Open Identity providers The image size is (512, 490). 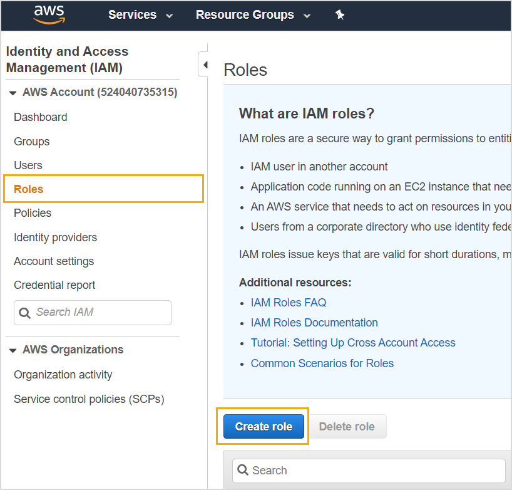[x=56, y=237]
